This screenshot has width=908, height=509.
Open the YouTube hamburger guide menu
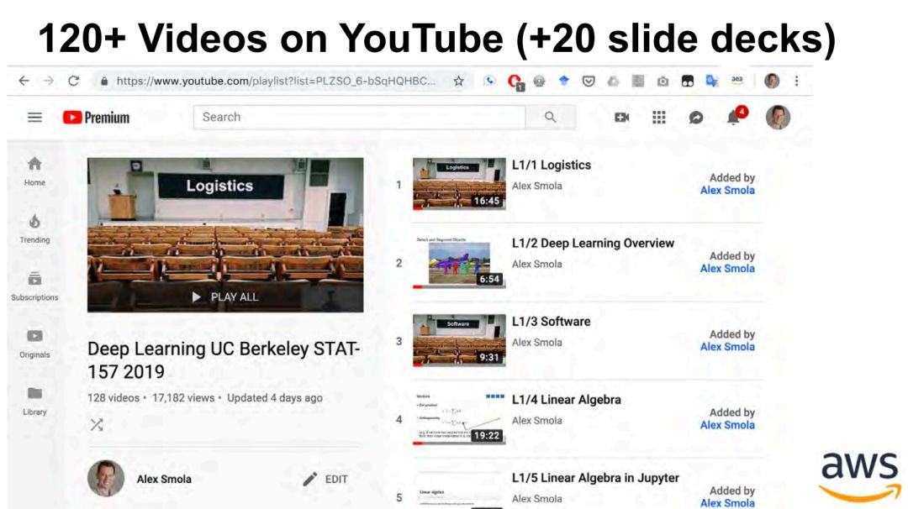point(34,118)
